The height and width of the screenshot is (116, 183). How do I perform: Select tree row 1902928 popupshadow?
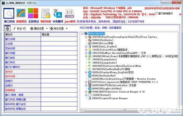coord(104,59)
